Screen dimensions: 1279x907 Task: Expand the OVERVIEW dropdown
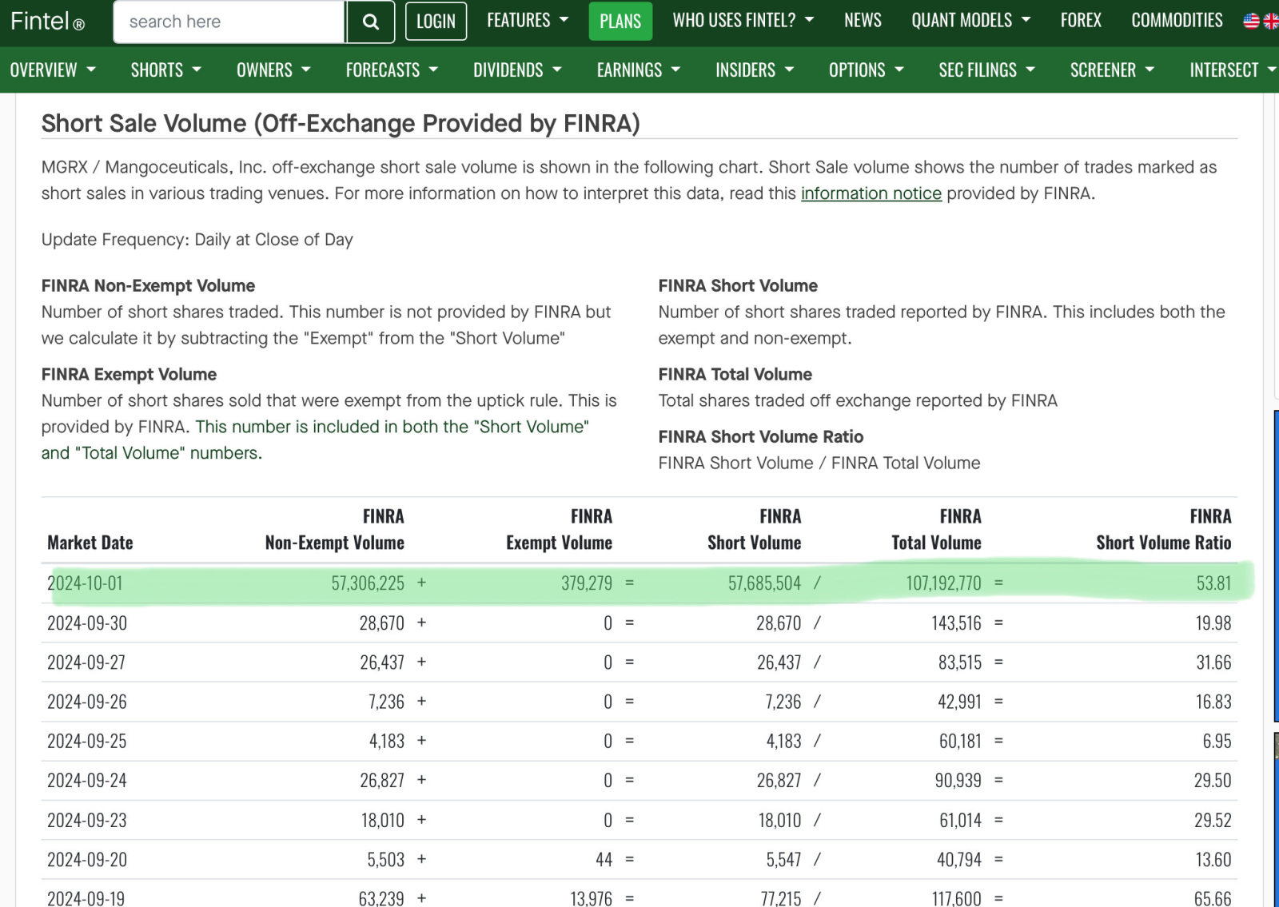(x=53, y=70)
